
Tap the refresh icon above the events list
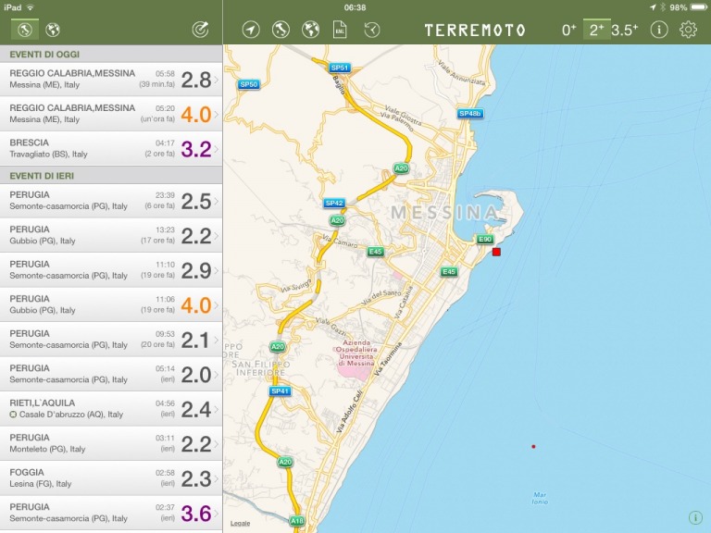pyautogui.click(x=200, y=30)
